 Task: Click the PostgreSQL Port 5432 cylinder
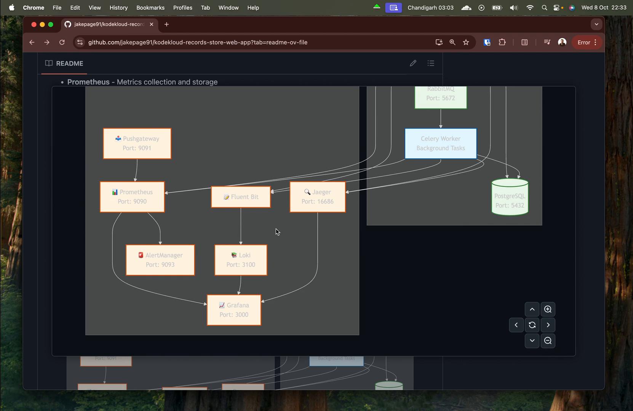[510, 197]
